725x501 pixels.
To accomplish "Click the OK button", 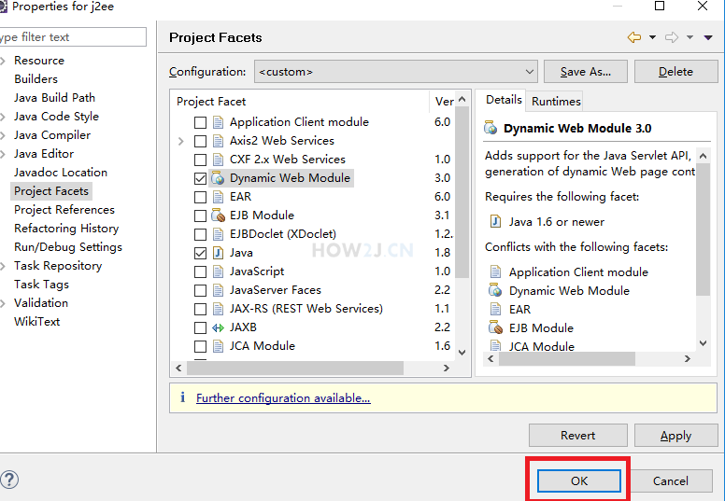I will point(579,481).
